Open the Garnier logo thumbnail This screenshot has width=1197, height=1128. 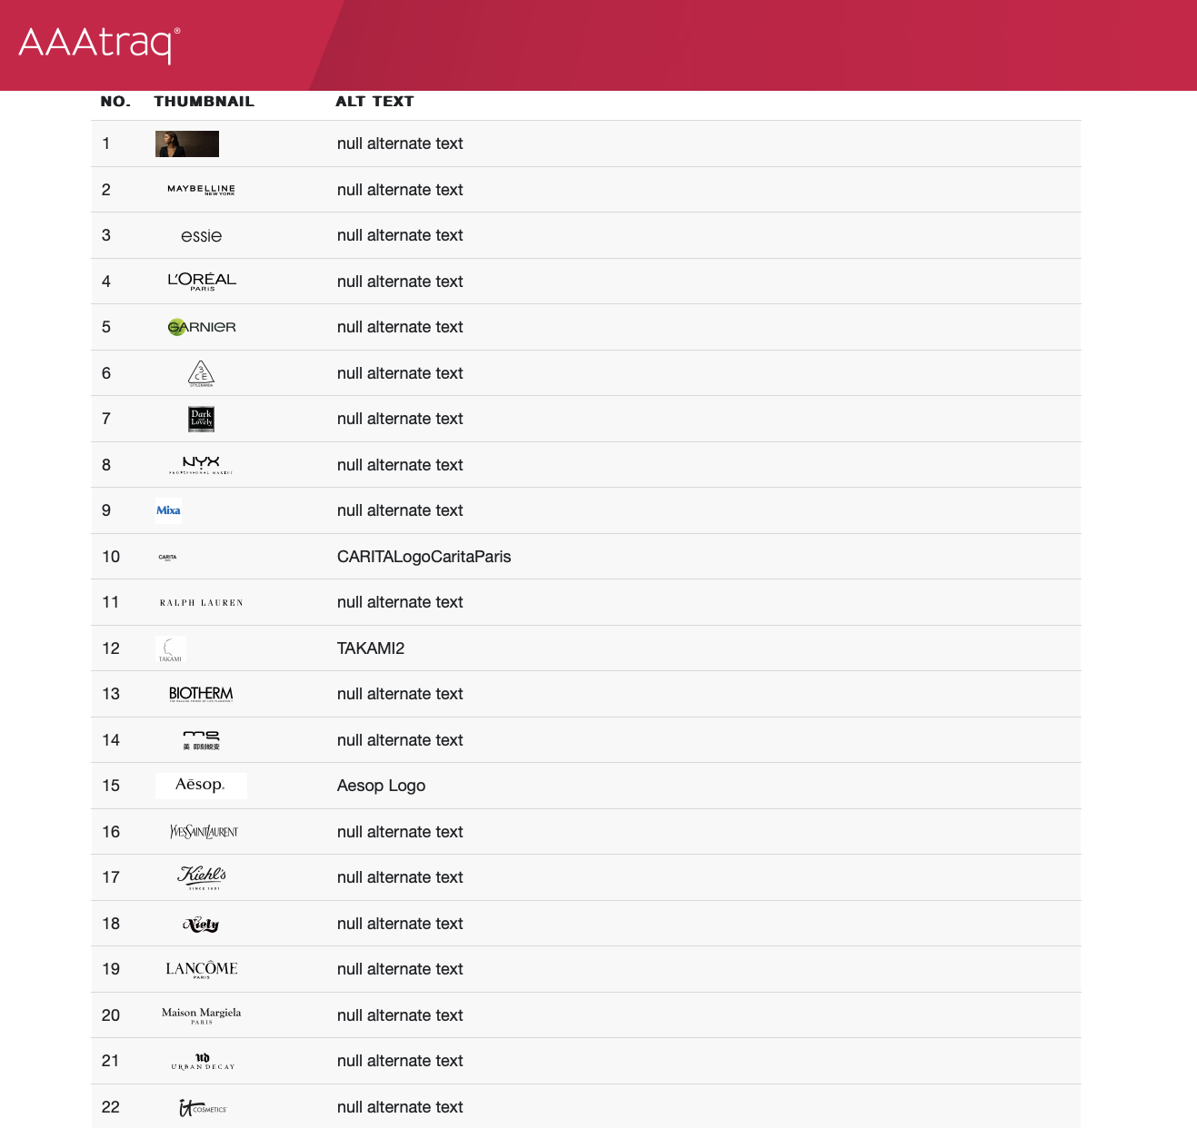click(x=201, y=327)
